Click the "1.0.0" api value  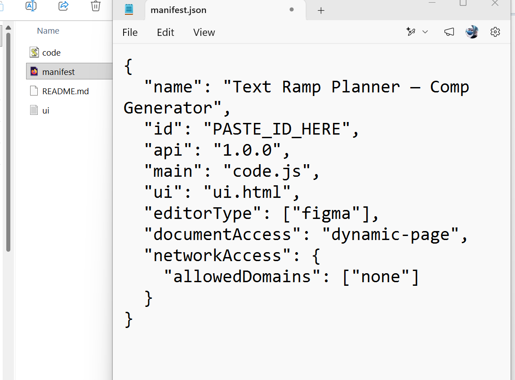pos(247,150)
